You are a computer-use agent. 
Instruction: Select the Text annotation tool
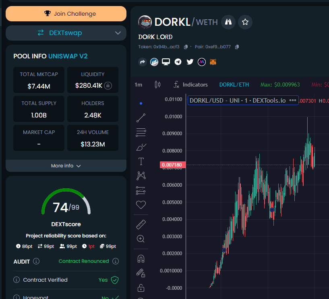coord(141,161)
